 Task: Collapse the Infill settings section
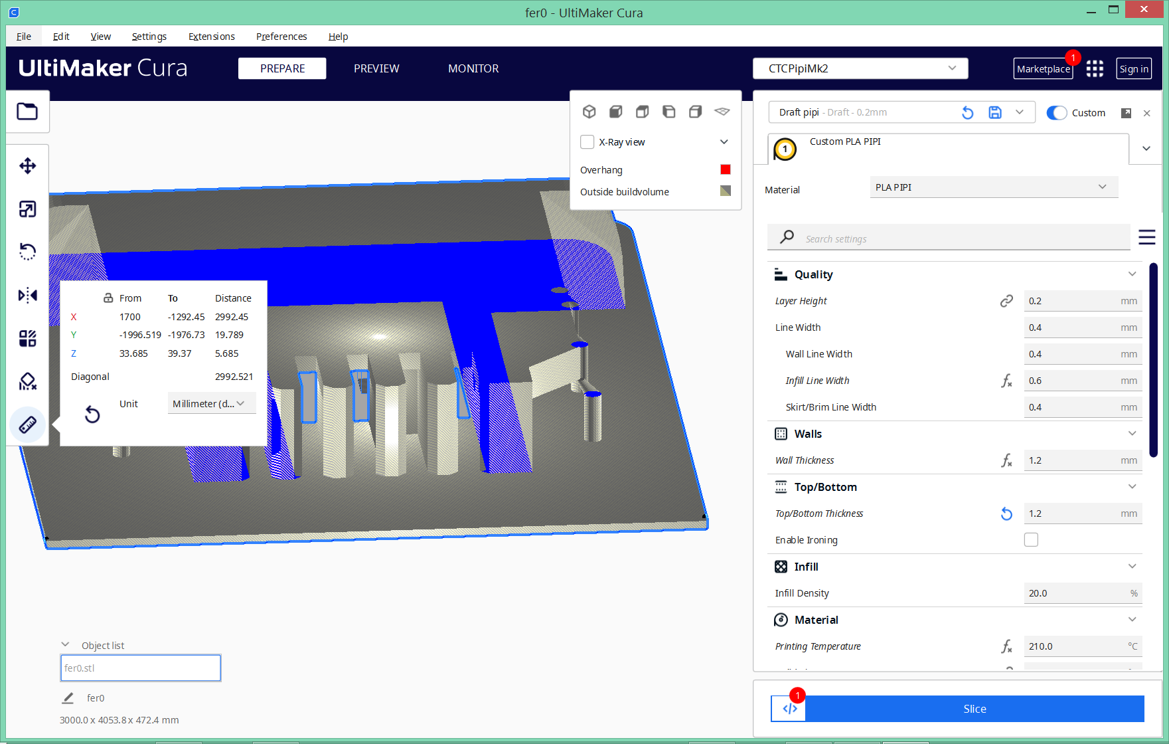pyautogui.click(x=1132, y=567)
